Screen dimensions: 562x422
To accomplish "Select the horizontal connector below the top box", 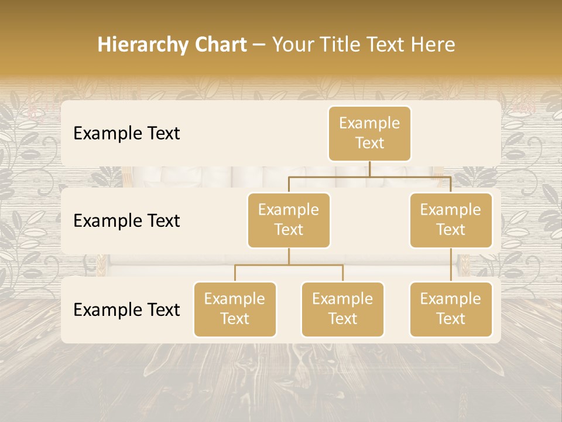I will coord(369,176).
